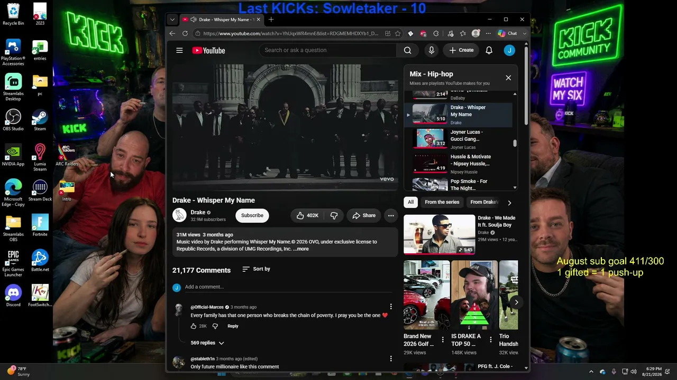677x380 pixels.
Task: Open the Sort by comments dropdown
Action: 256,269
